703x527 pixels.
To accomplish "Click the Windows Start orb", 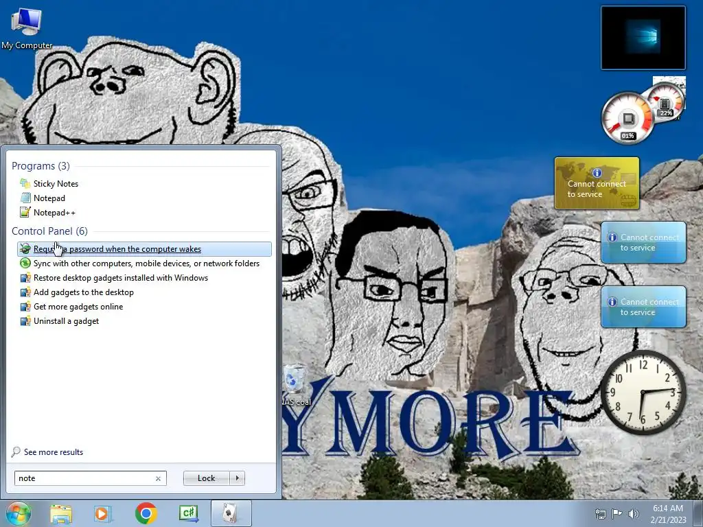I will point(19,514).
